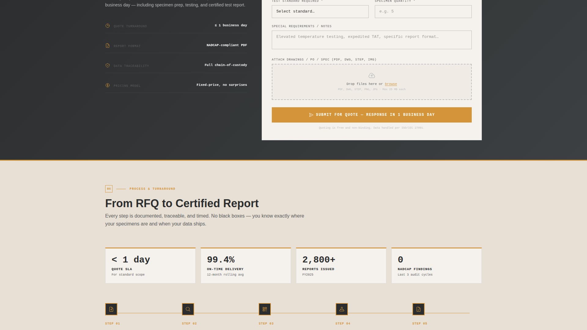Click the arrow icon inside the submit button
This screenshot has width=587, height=330.
pyautogui.click(x=311, y=115)
